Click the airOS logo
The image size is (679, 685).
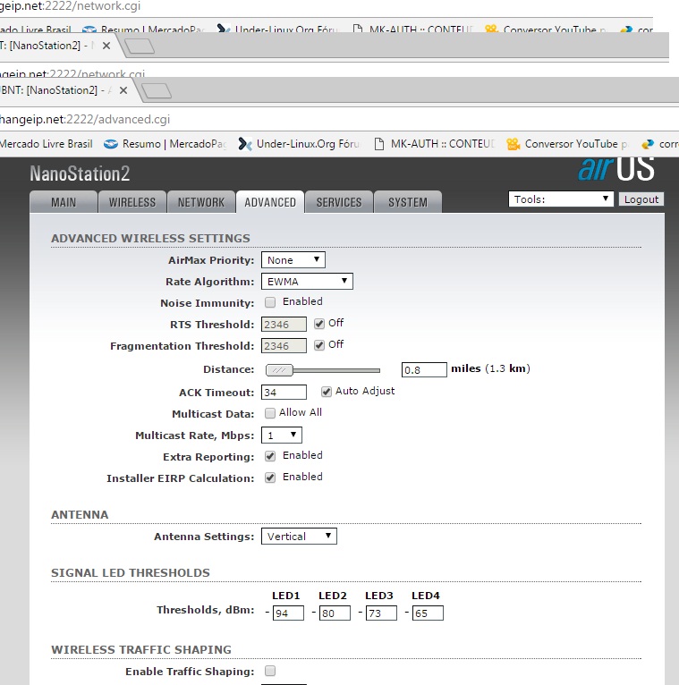coord(616,169)
